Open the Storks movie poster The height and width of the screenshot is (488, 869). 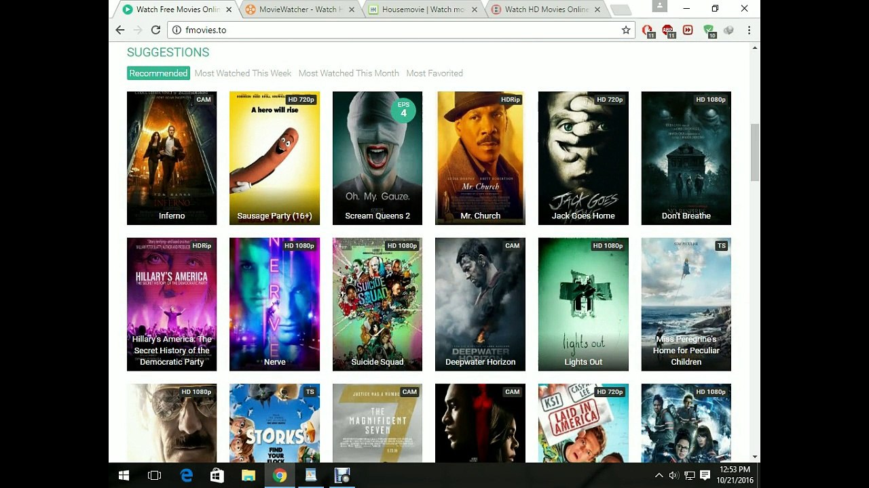pos(274,423)
